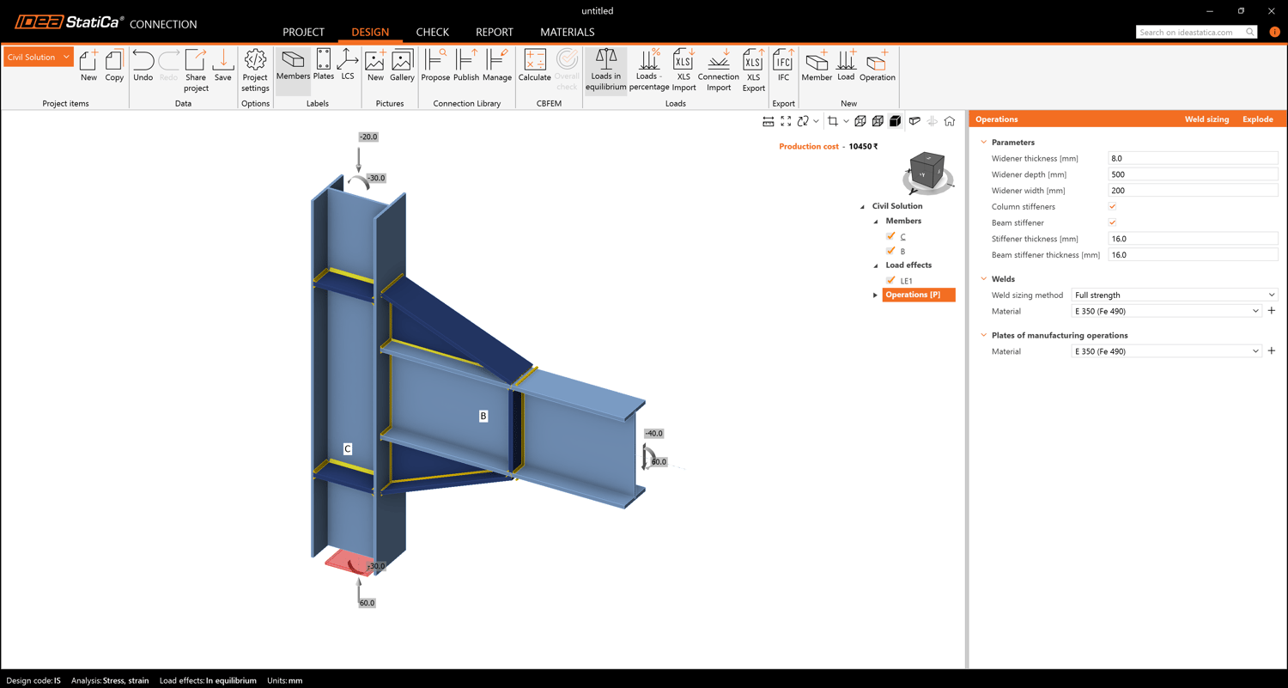
Task: Switch to the CHECK tab
Action: [432, 32]
